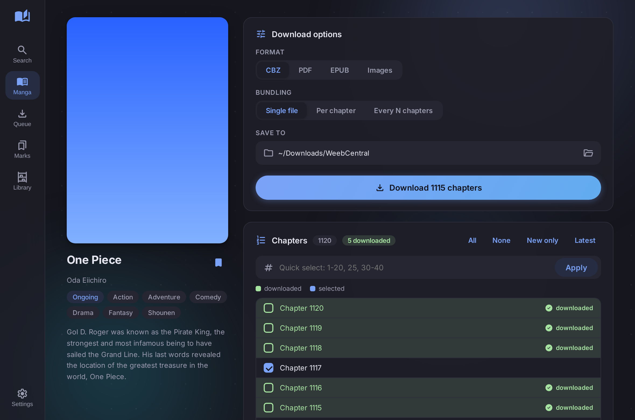Click the Save To path field

(x=428, y=153)
